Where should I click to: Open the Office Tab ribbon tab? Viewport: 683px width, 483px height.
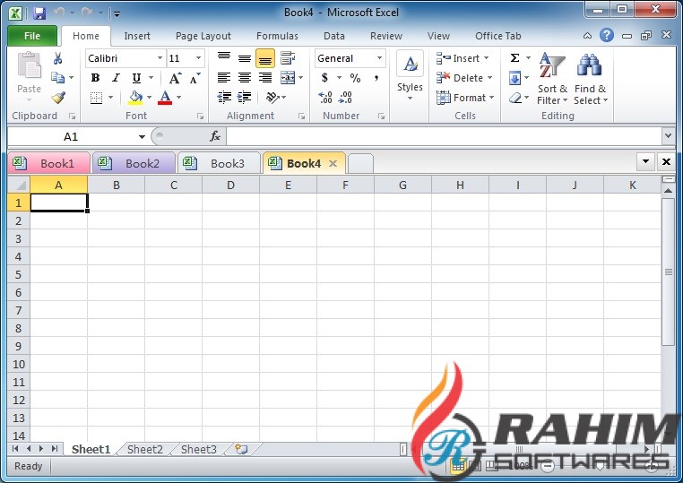[x=497, y=36]
